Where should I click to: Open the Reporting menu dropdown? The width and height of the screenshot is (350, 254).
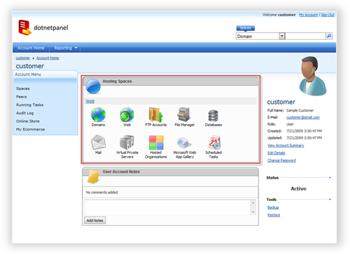click(65, 48)
